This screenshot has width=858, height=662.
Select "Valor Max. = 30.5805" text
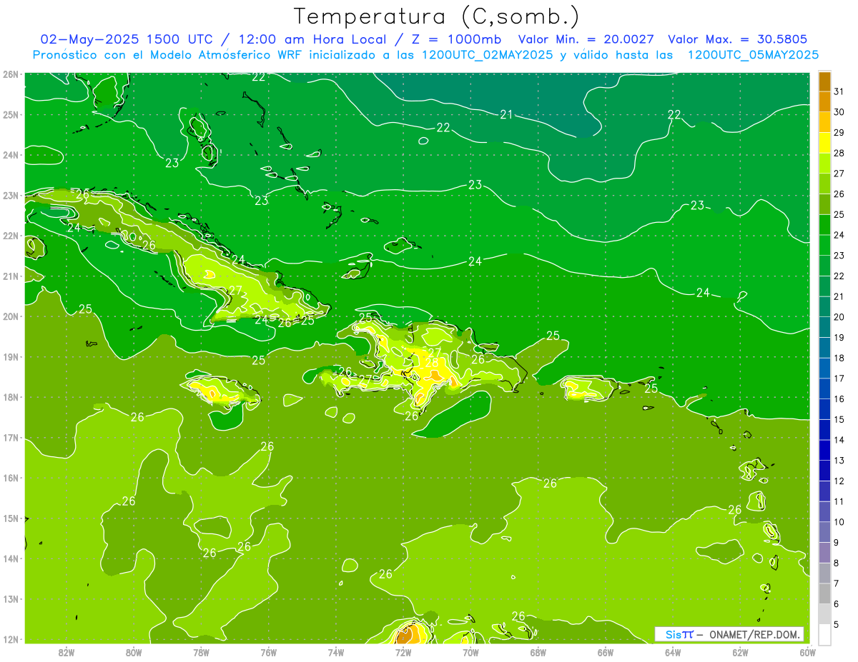click(737, 39)
